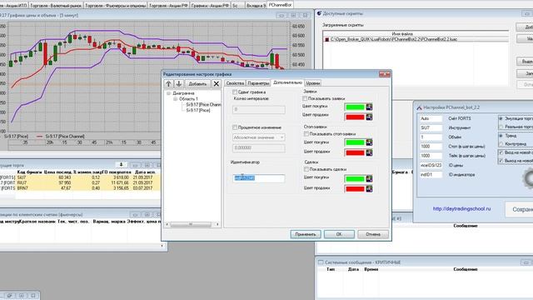The height and width of the screenshot is (300, 533).
Task: Switch to Свойства tab
Action: (235, 83)
